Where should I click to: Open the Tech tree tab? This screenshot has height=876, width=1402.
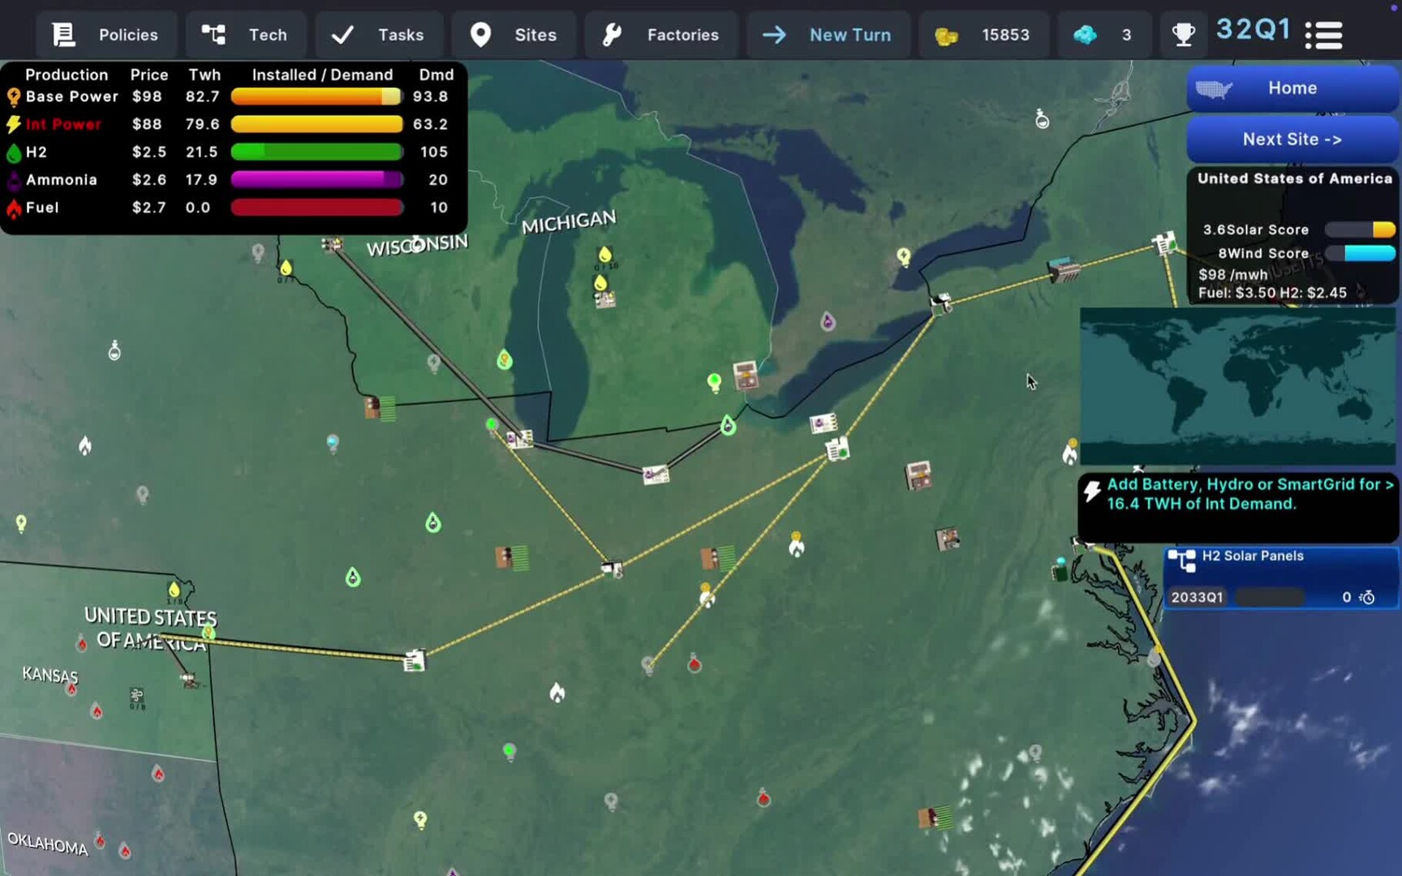[246, 35]
